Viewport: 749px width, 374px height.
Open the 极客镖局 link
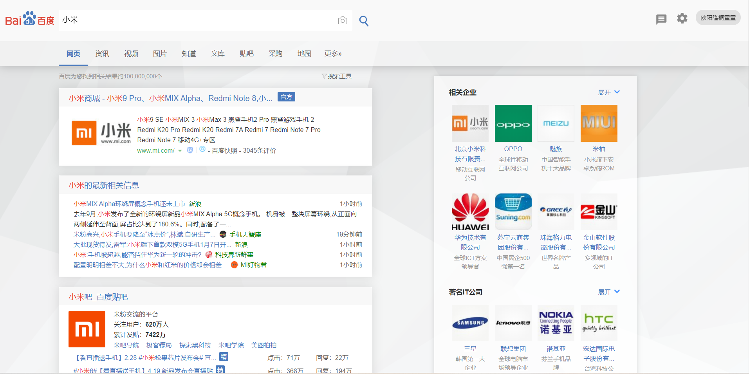point(159,345)
